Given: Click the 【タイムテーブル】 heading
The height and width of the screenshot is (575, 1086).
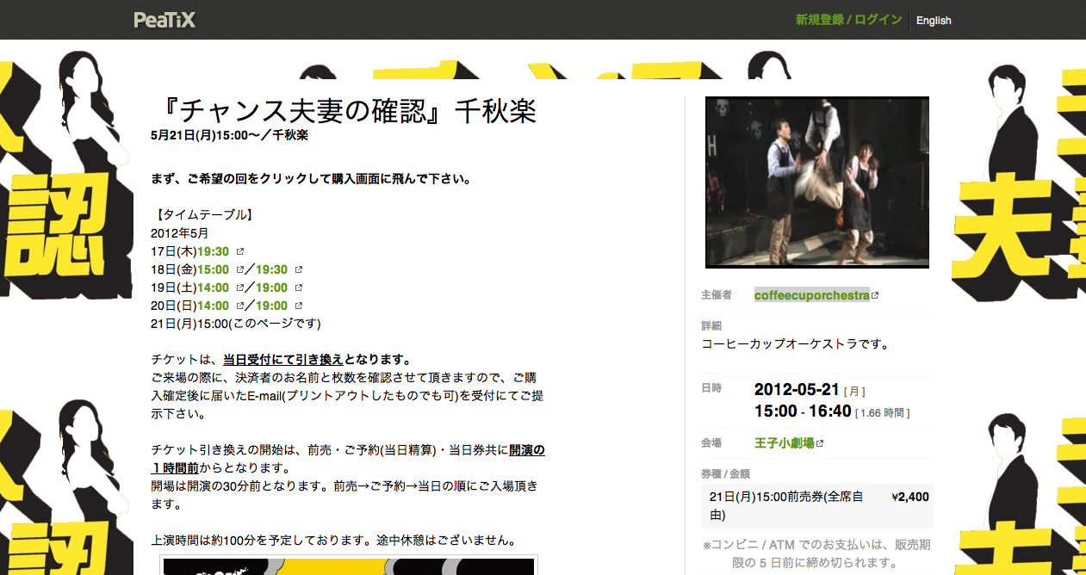Looking at the screenshot, I should point(203,215).
